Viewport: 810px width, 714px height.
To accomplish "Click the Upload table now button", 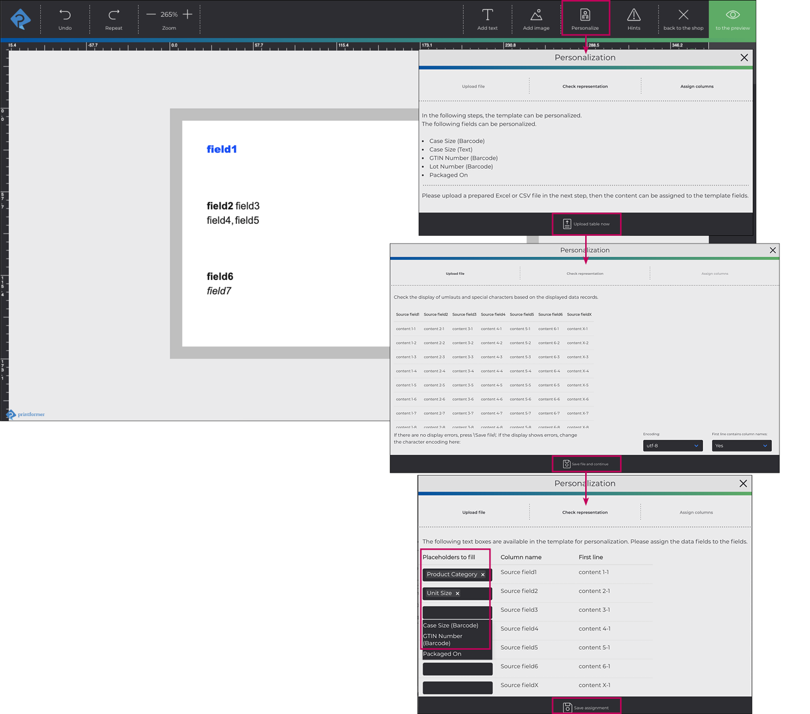I will point(586,224).
